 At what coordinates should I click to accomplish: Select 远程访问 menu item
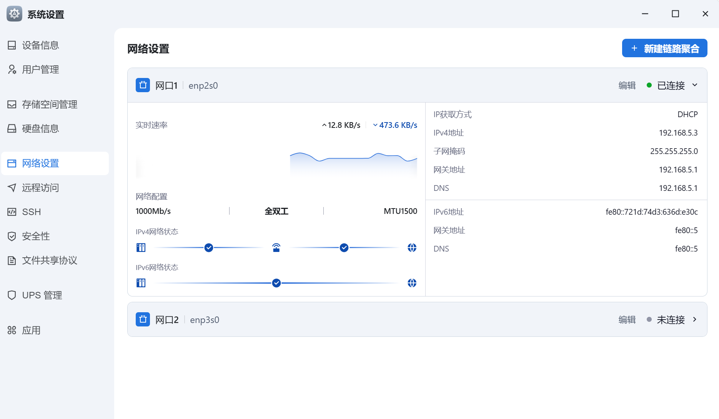click(x=55, y=188)
